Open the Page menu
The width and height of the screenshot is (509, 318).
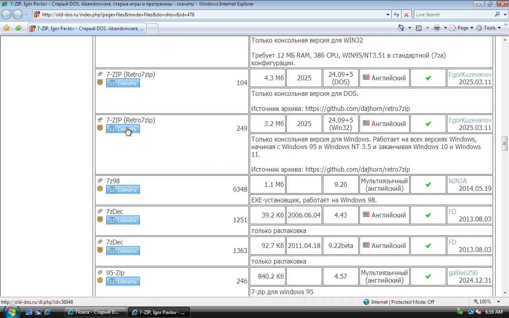tap(462, 28)
